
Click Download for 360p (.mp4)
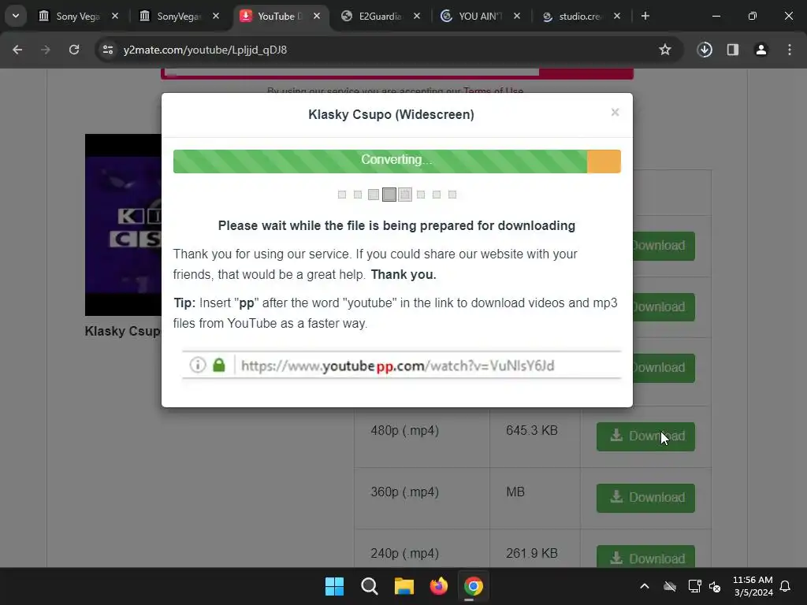[x=645, y=498]
